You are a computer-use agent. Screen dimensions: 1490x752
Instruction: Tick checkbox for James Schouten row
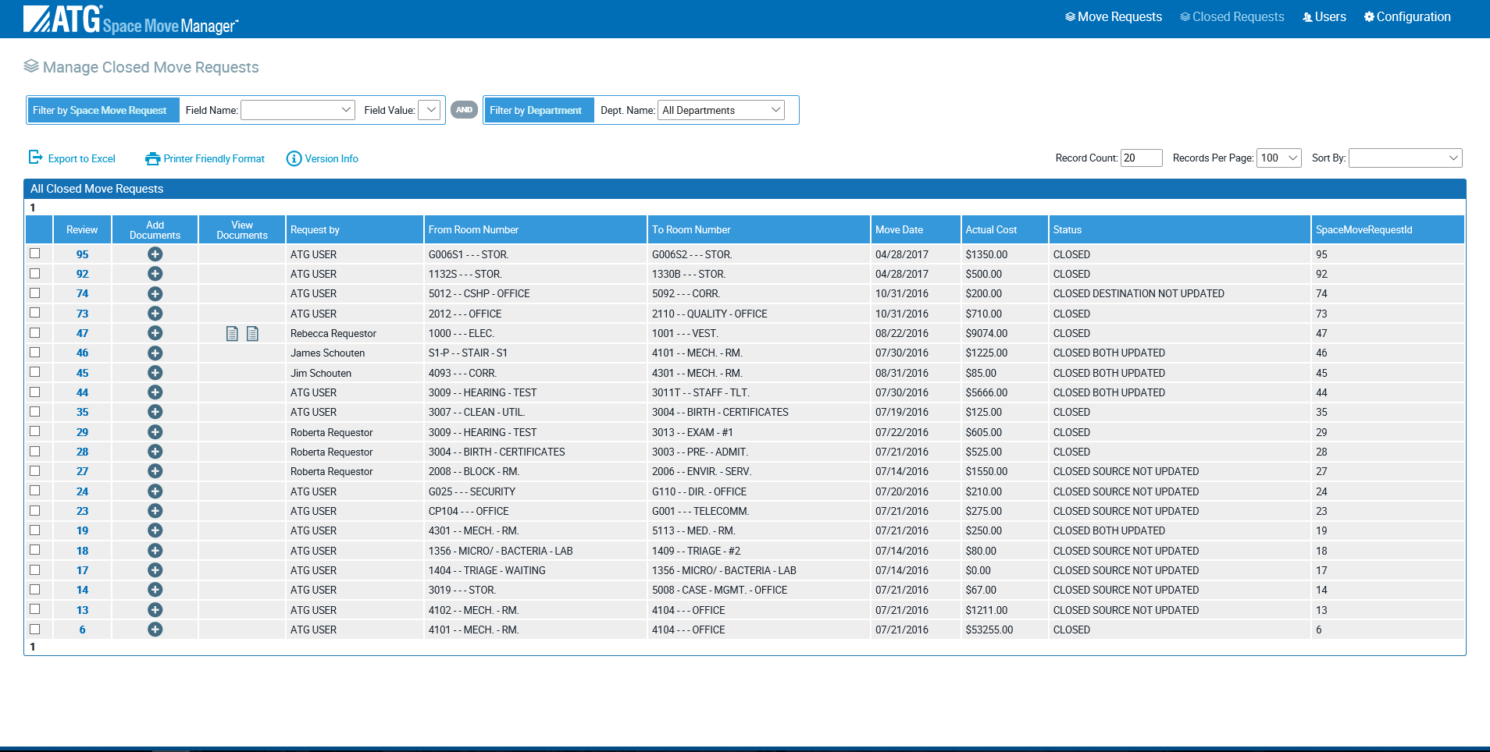pyautogui.click(x=35, y=353)
